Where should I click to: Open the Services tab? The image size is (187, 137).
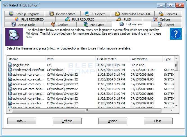click(168, 14)
